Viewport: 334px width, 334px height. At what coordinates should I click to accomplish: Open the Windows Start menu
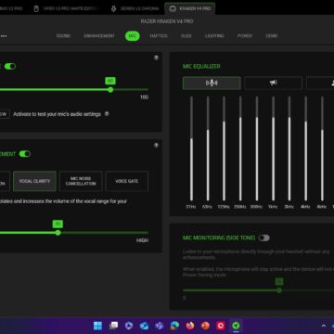pos(97,326)
